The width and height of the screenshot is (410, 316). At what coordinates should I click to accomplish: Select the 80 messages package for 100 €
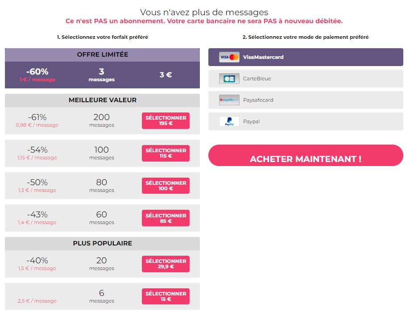pyautogui.click(x=166, y=186)
